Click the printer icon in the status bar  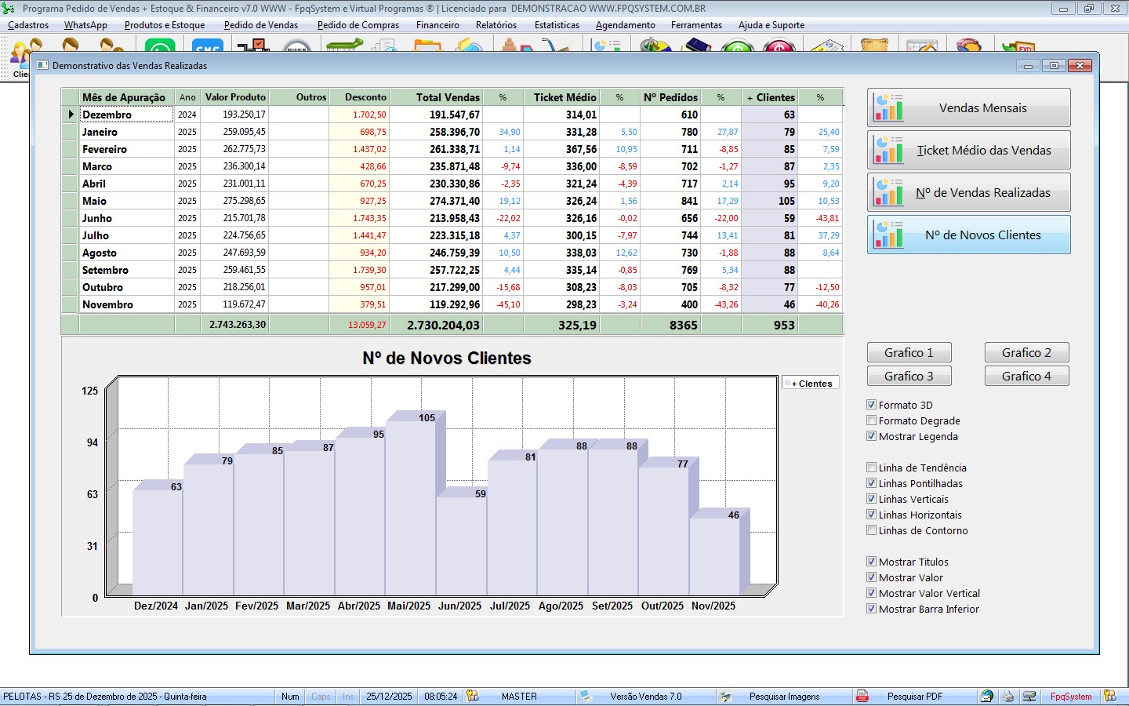tap(1008, 697)
